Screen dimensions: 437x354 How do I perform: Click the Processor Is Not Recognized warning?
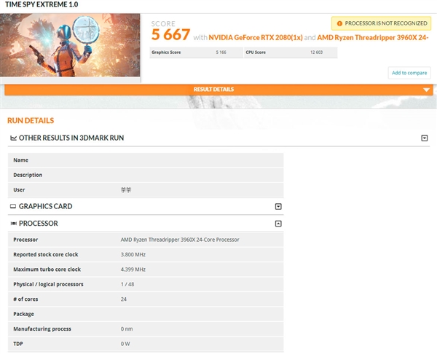381,23
